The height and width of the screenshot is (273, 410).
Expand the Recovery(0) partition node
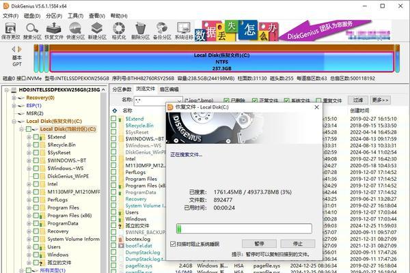click(x=14, y=98)
